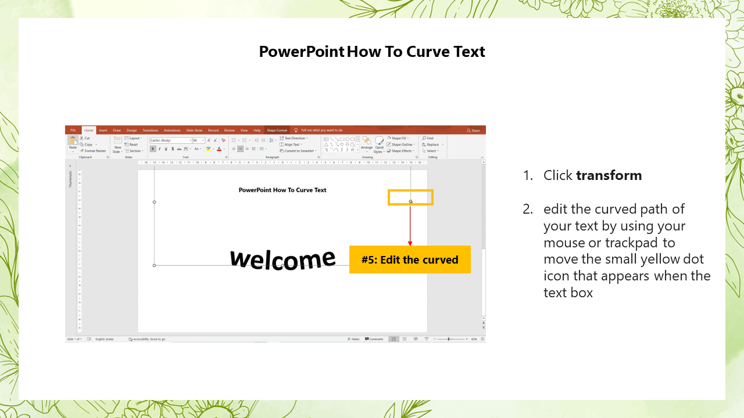Open the Font dialog launcher
Image resolution: width=744 pixels, height=418 pixels.
coord(226,157)
